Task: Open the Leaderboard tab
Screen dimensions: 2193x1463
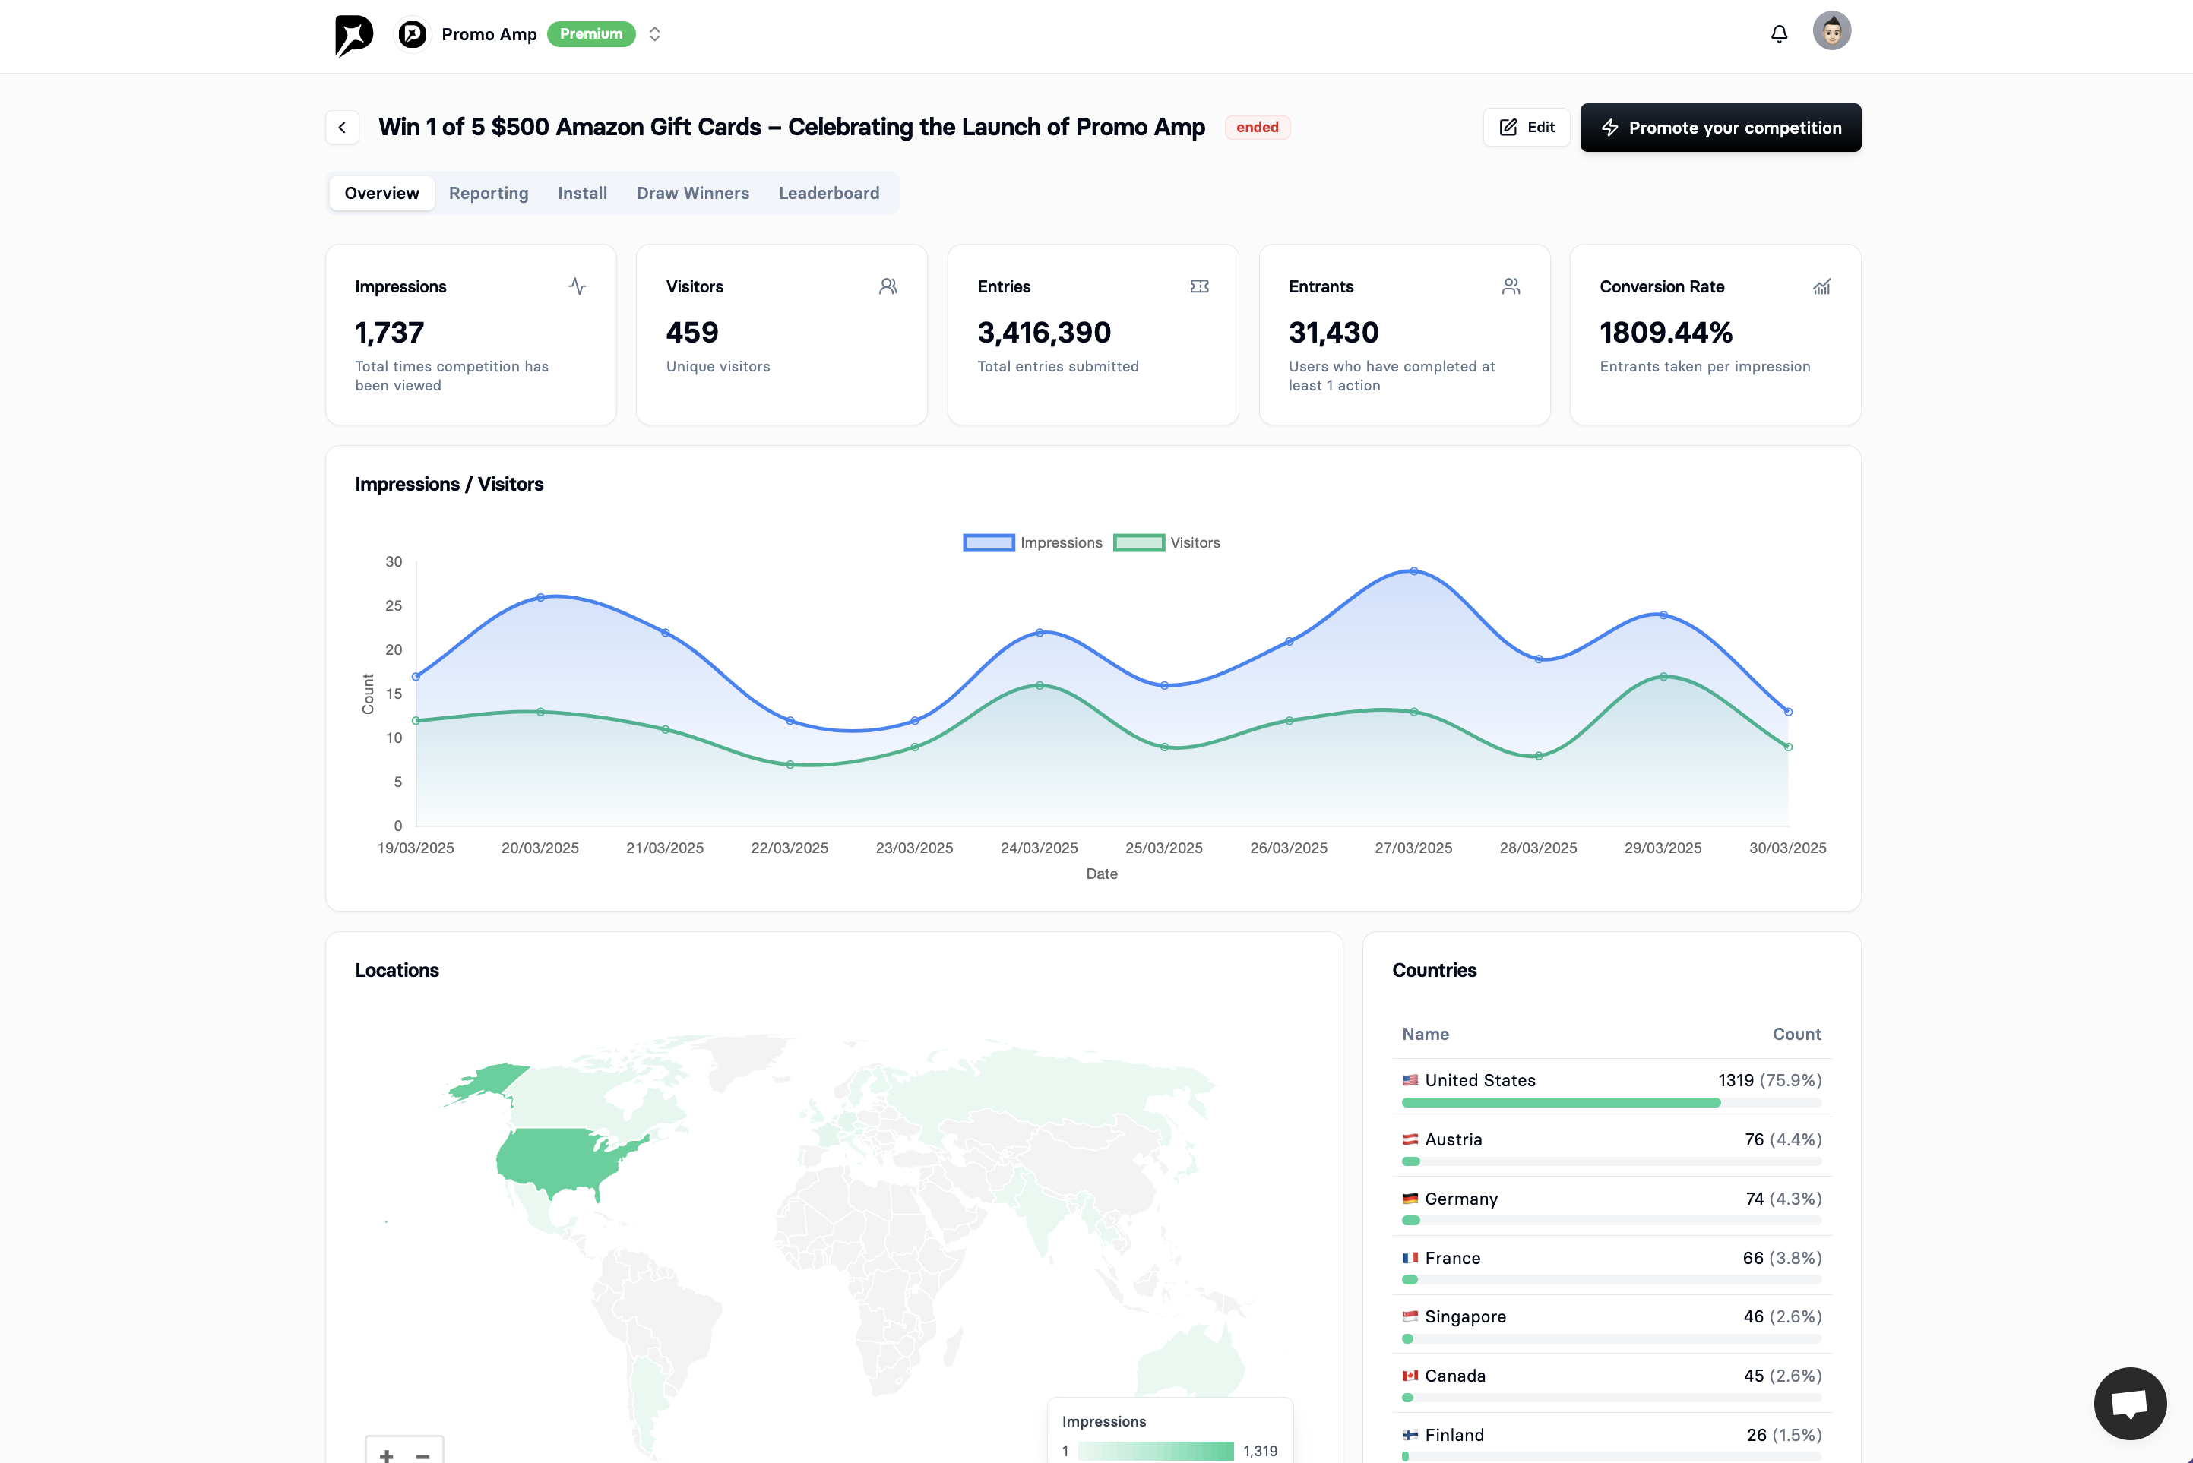Action: (x=829, y=193)
